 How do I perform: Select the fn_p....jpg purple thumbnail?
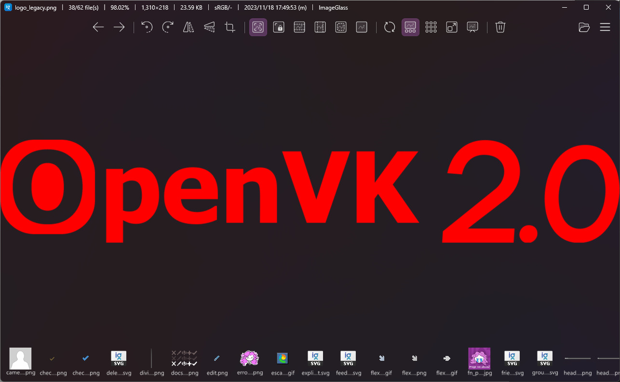click(480, 361)
